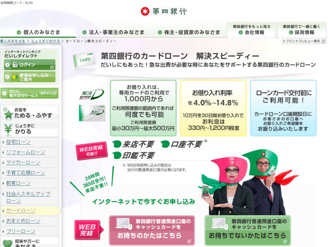Screen dimensions: 328x247
Task: Click the yen icon beside かりる
Action: [8, 129]
